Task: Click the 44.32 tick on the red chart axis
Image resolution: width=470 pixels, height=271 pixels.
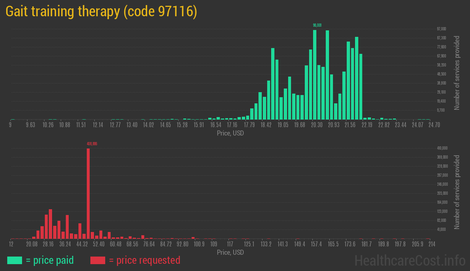Action: [x=82, y=244]
